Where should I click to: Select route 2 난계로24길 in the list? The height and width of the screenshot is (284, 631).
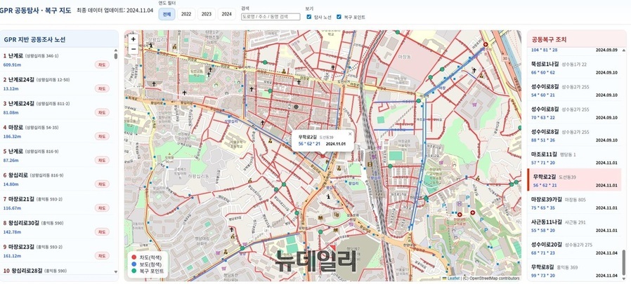[x=57, y=83]
